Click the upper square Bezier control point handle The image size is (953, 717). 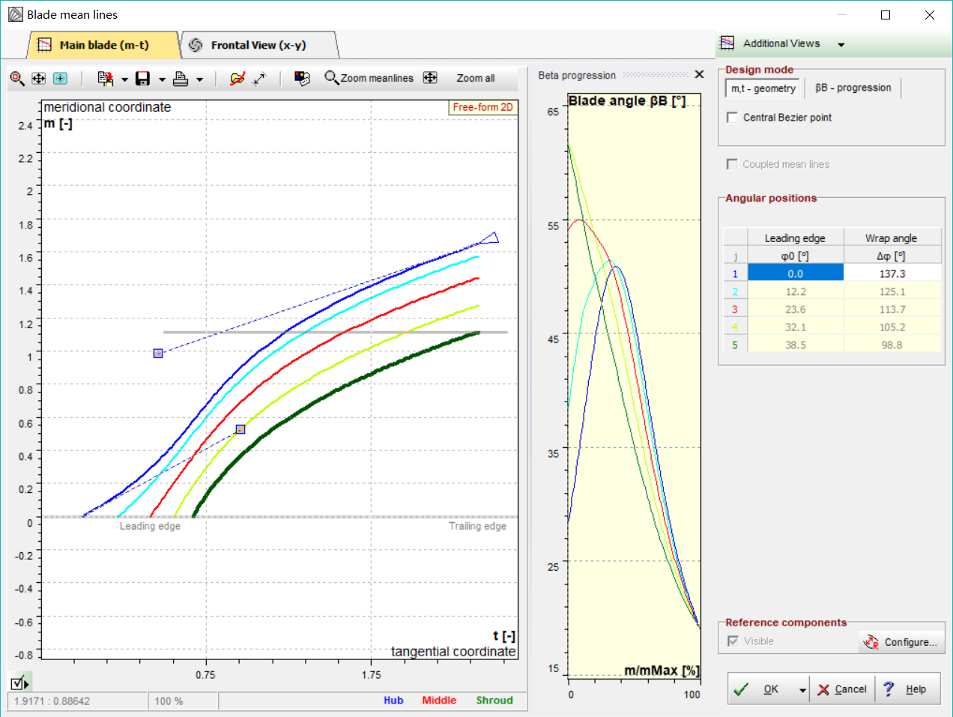(158, 353)
